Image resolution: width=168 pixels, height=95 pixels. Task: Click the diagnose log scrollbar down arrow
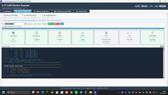[164, 78]
